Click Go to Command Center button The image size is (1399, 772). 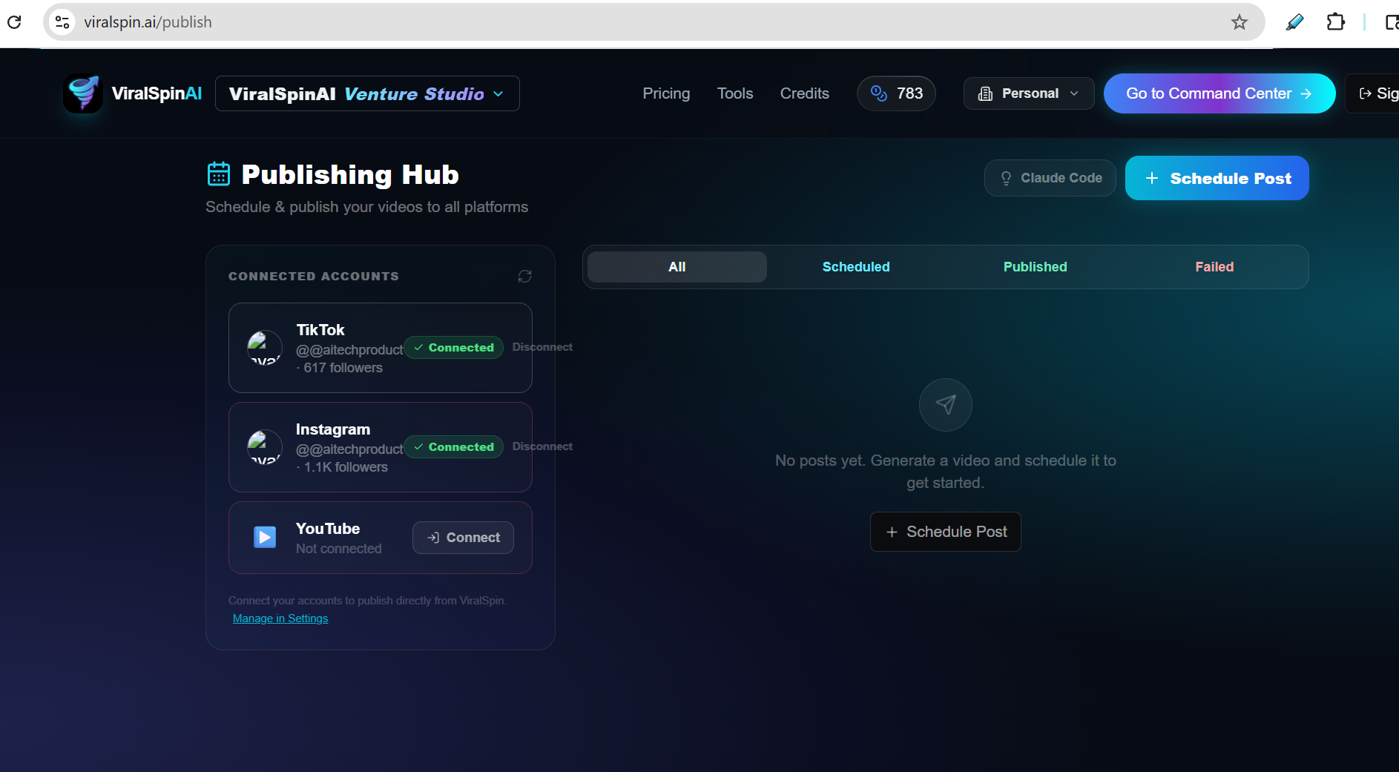click(1219, 93)
